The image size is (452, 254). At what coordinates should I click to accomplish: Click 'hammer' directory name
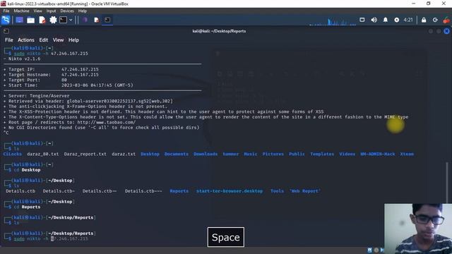tap(231, 154)
